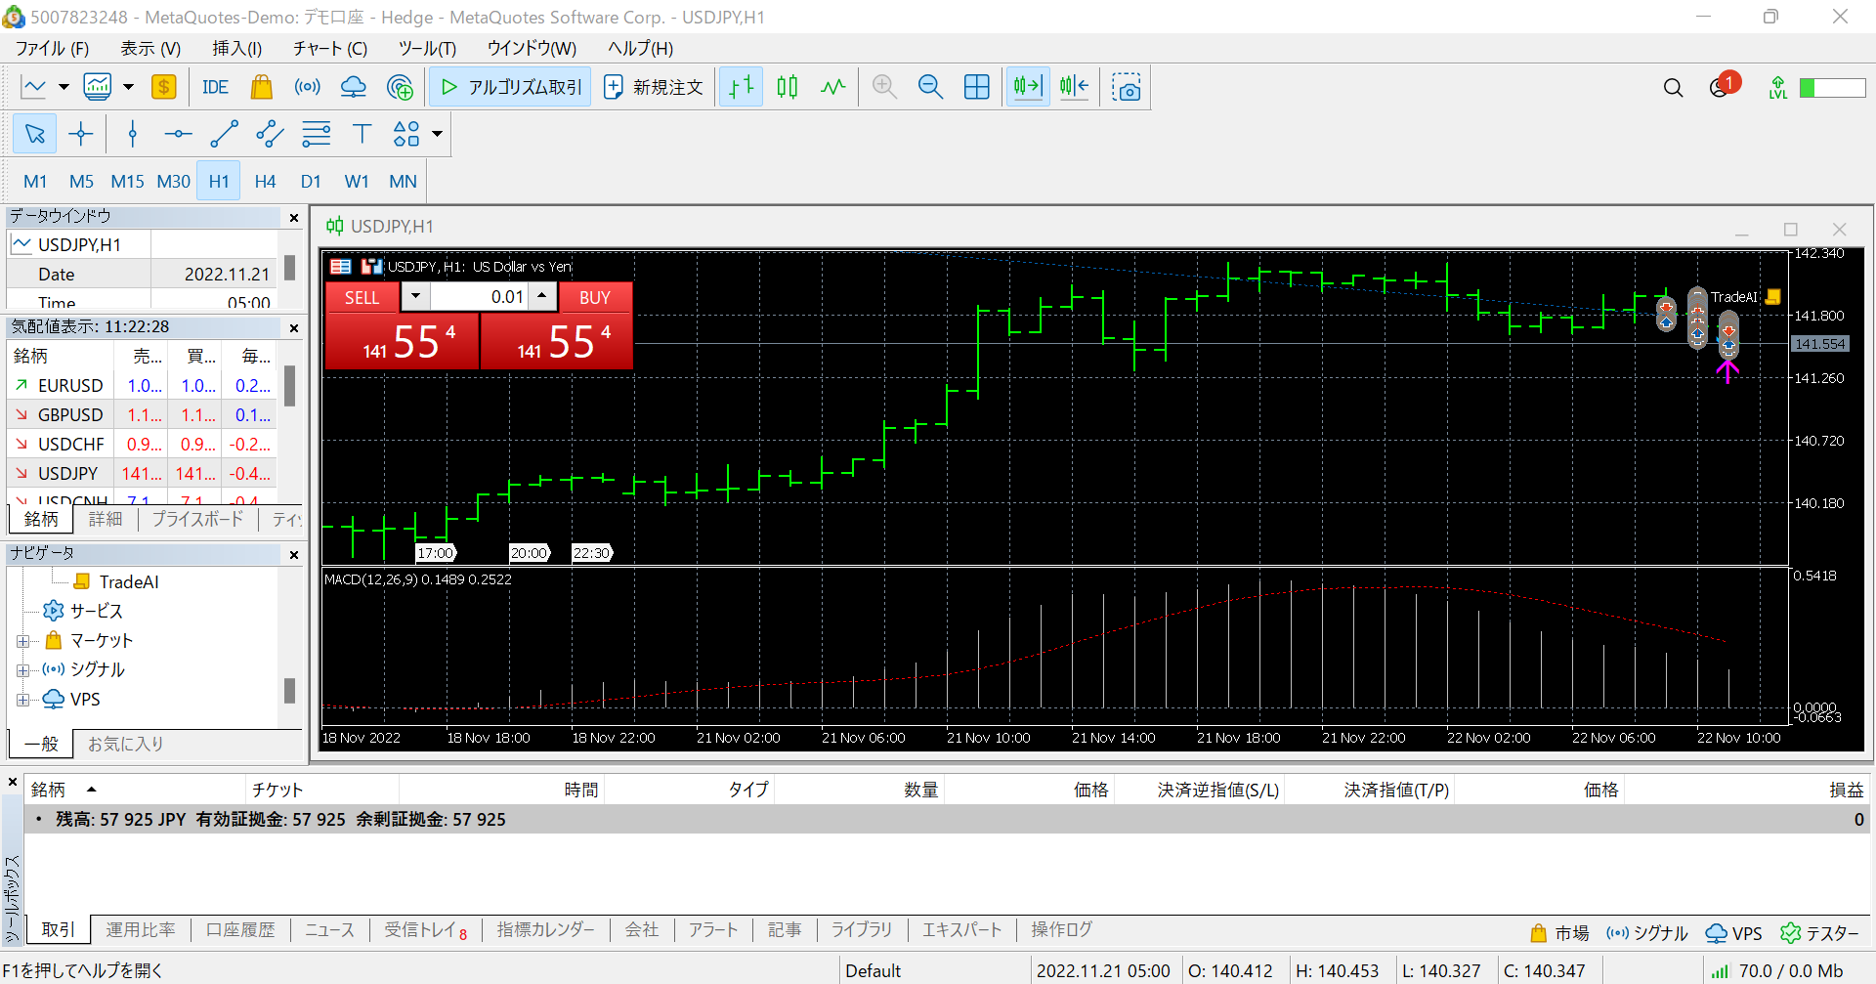Select the crosshair cursor tool
The height and width of the screenshot is (984, 1876).
81,134
